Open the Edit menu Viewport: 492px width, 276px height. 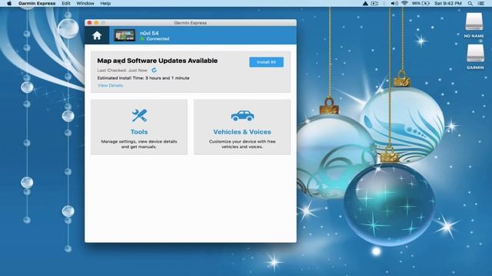pos(66,3)
